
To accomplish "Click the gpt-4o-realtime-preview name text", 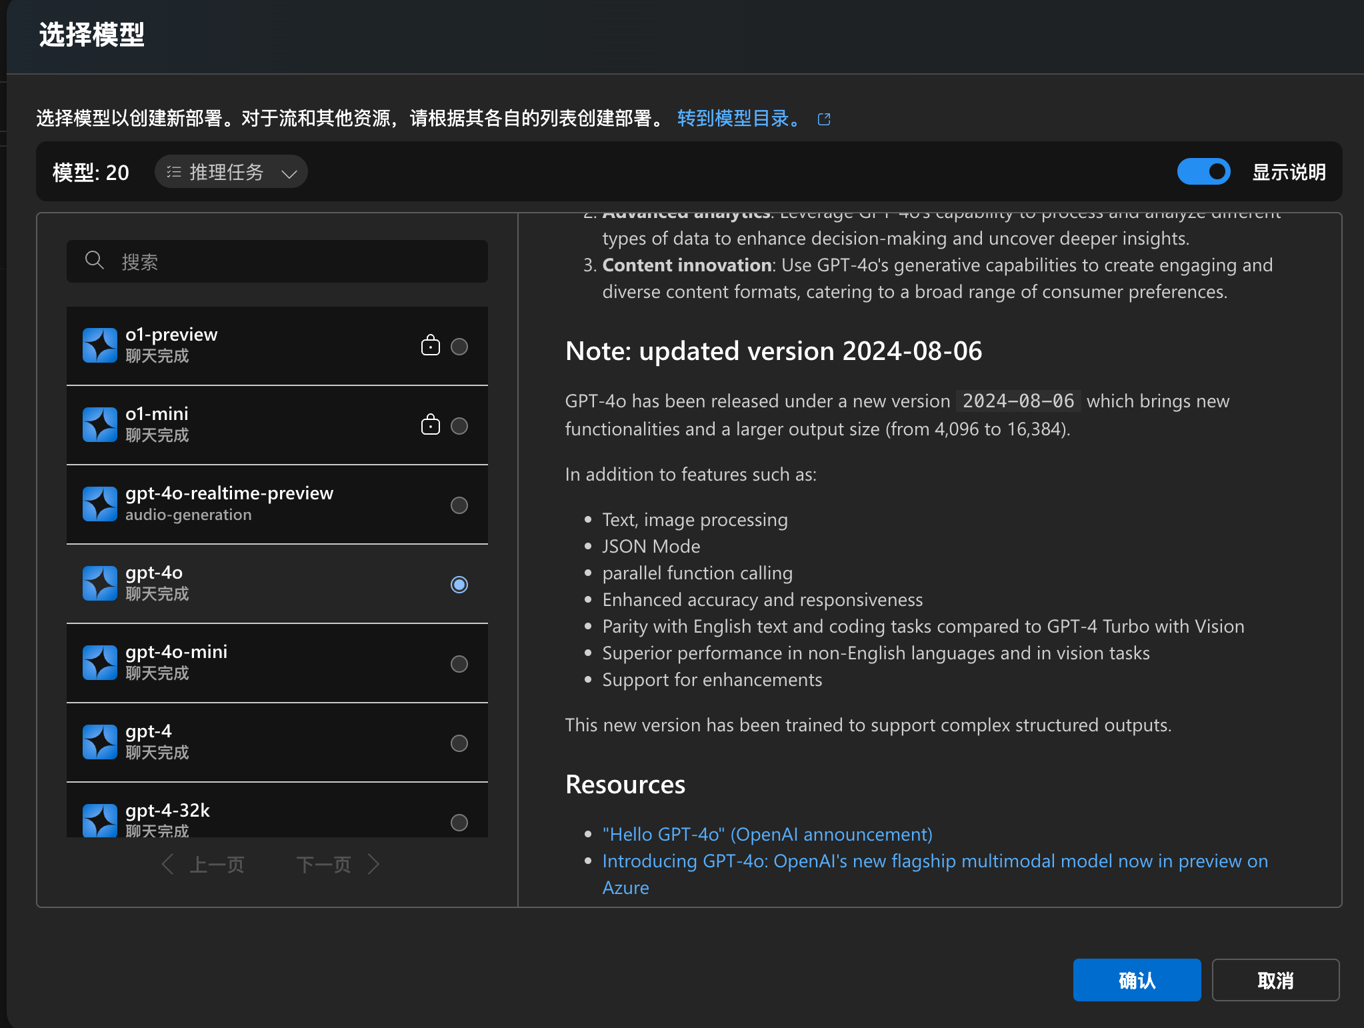I will tap(229, 493).
